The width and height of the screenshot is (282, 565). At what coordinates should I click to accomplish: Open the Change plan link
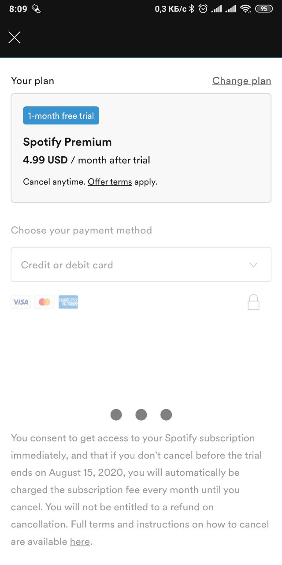242,81
